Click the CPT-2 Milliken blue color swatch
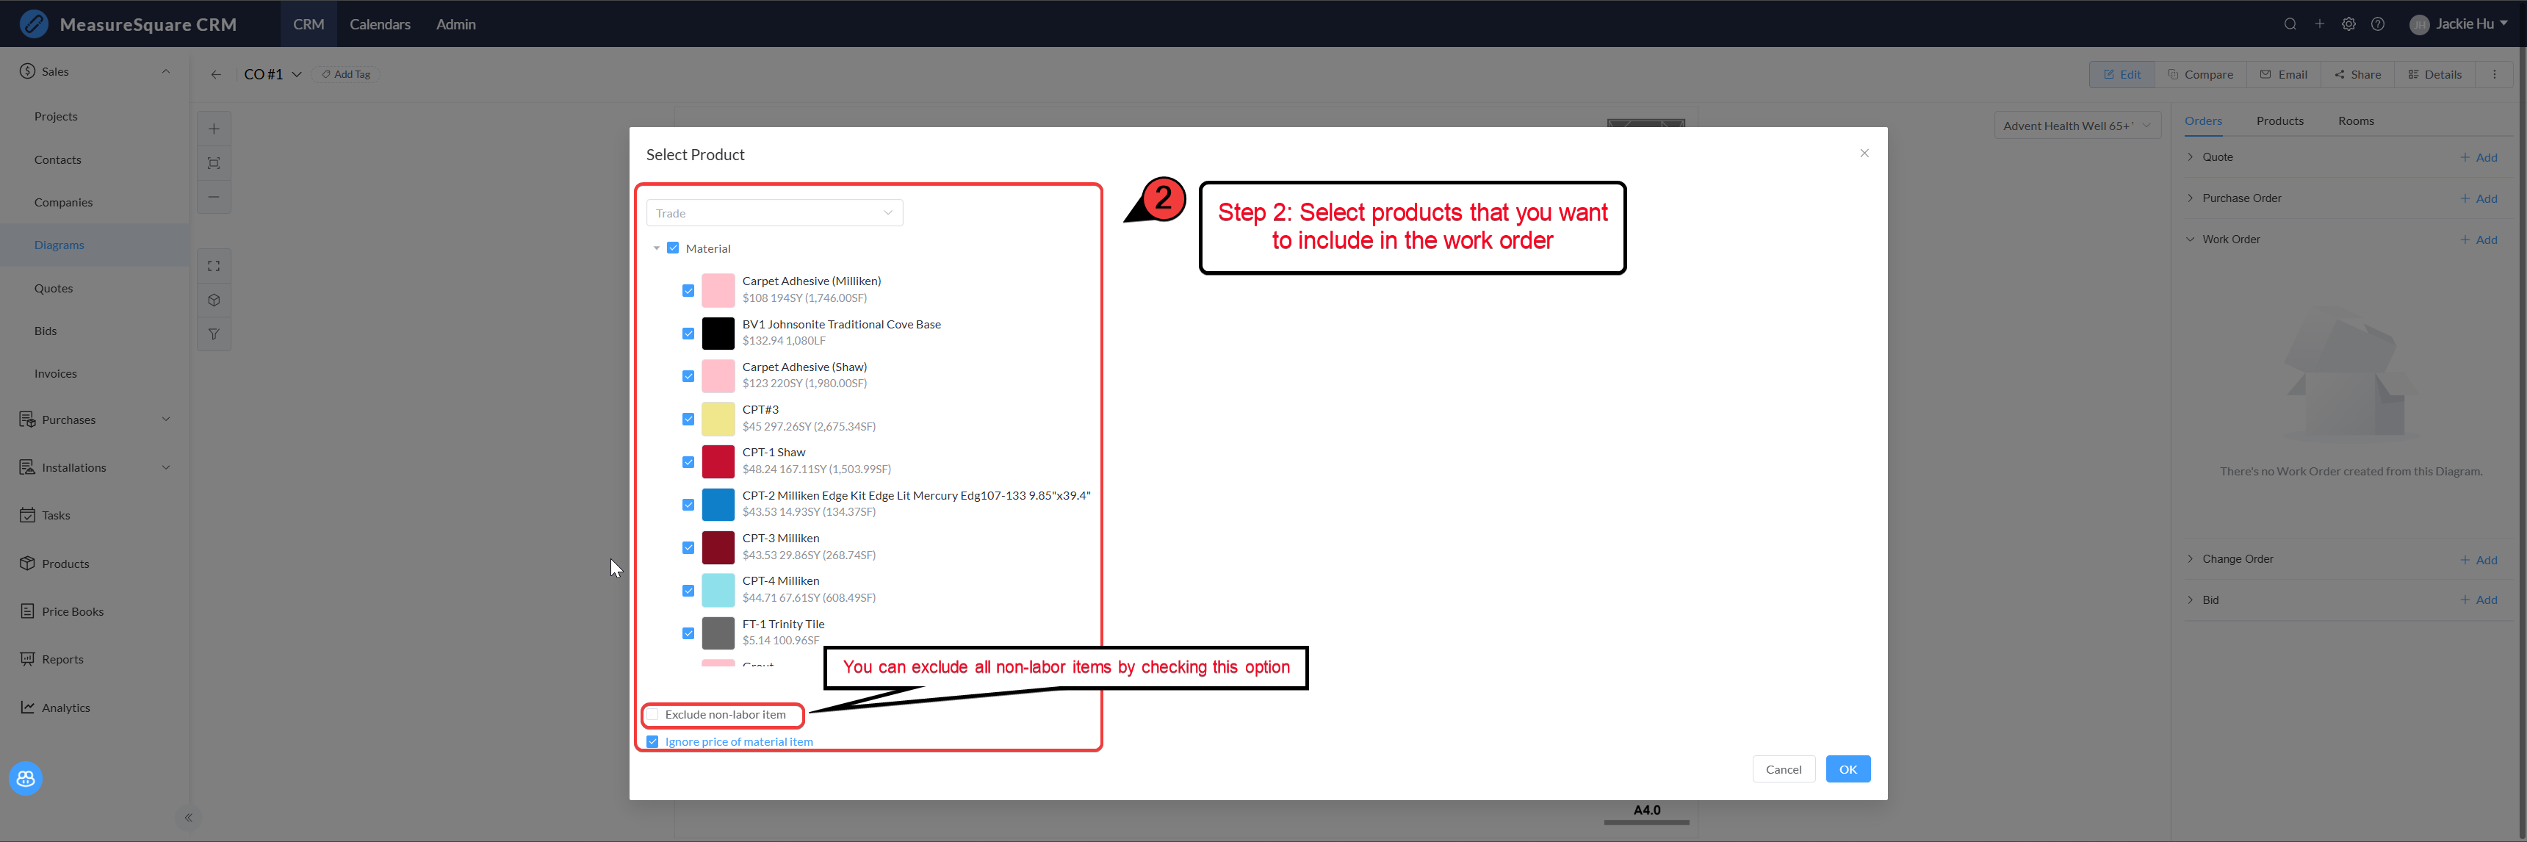The image size is (2527, 842). [718, 505]
